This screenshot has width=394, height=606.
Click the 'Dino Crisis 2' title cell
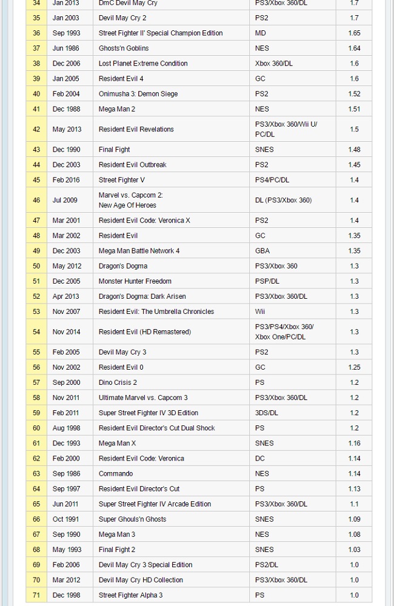(118, 383)
